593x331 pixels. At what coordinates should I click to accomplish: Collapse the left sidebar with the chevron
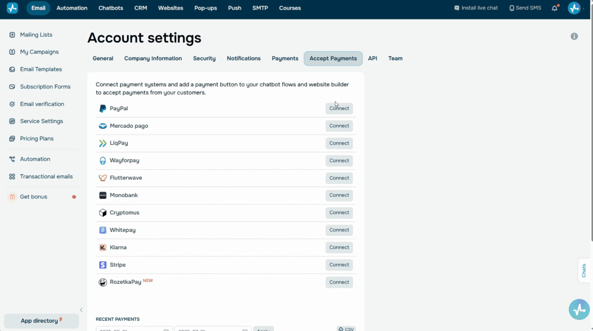pos(81,310)
